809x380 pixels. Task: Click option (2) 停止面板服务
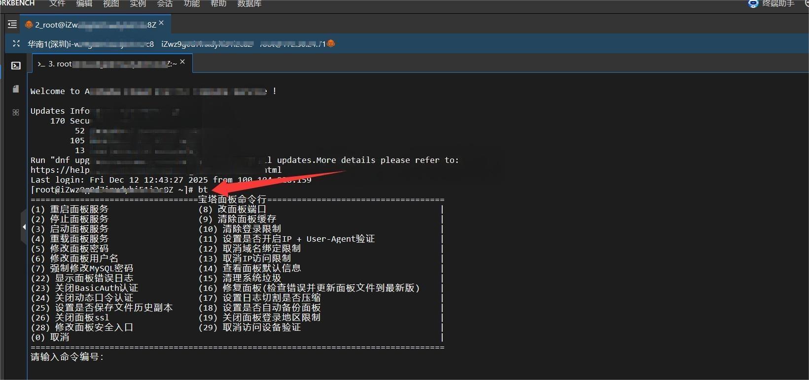point(70,219)
